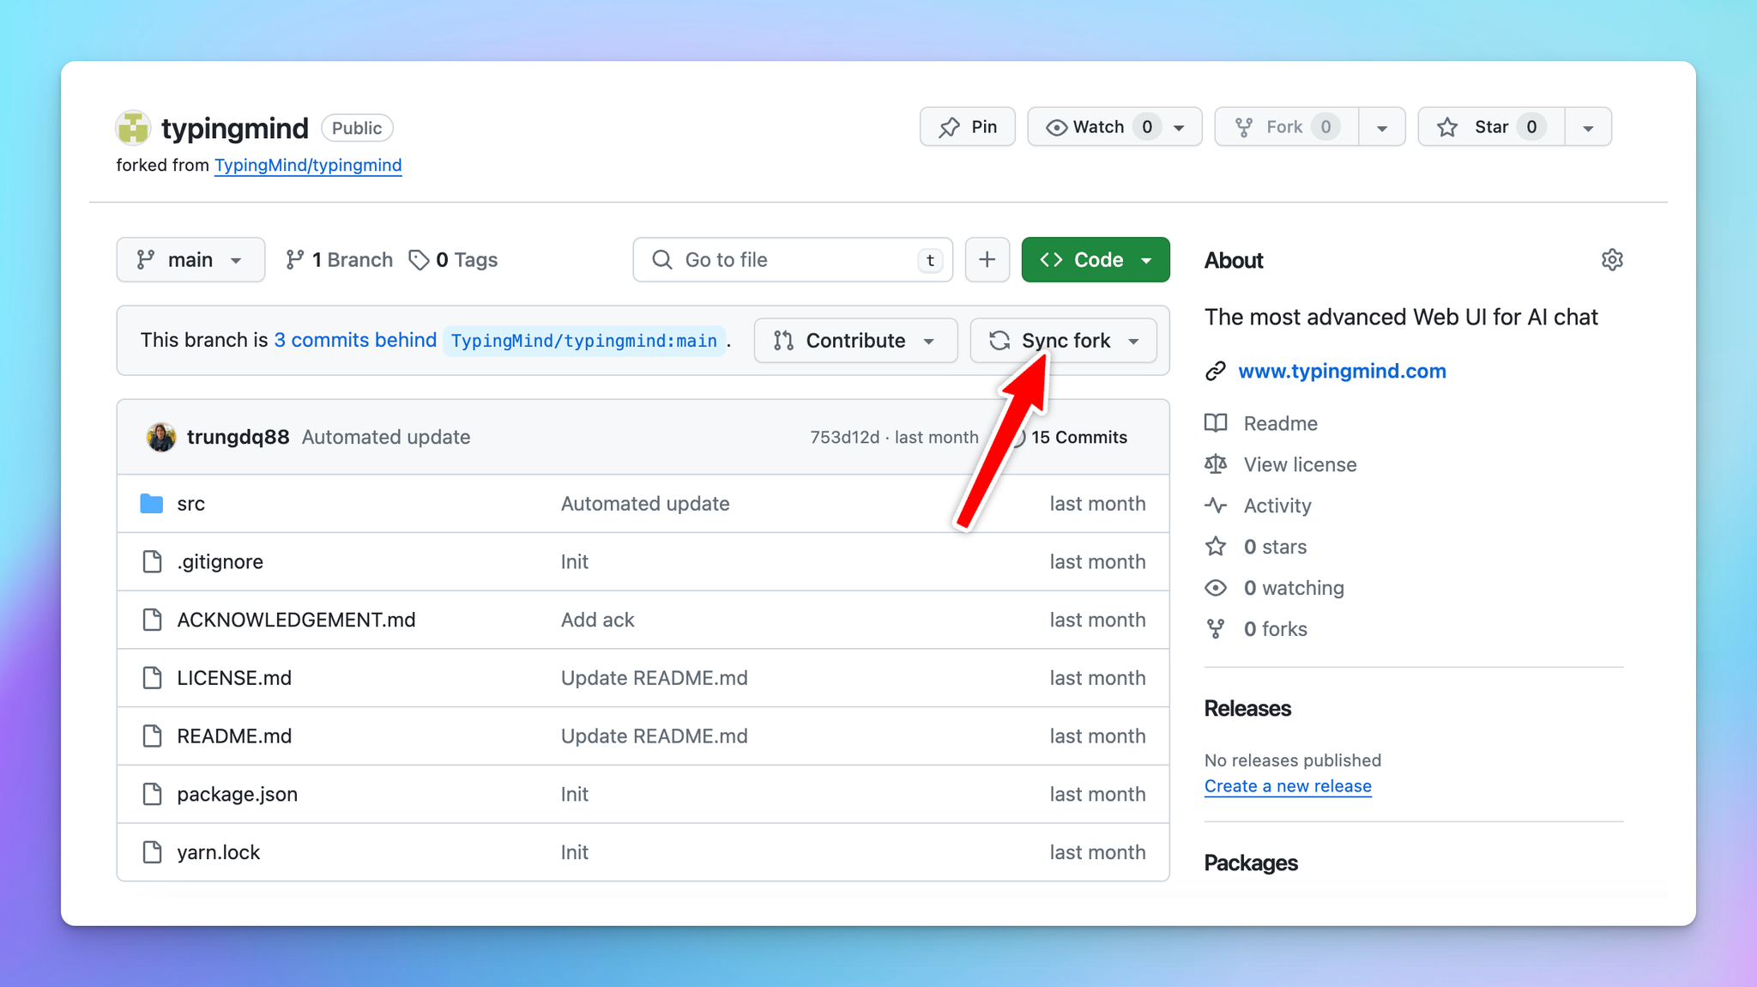Click the TypingMind/typingmind:main branch label
Viewport: 1757px width, 987px height.
coord(584,341)
